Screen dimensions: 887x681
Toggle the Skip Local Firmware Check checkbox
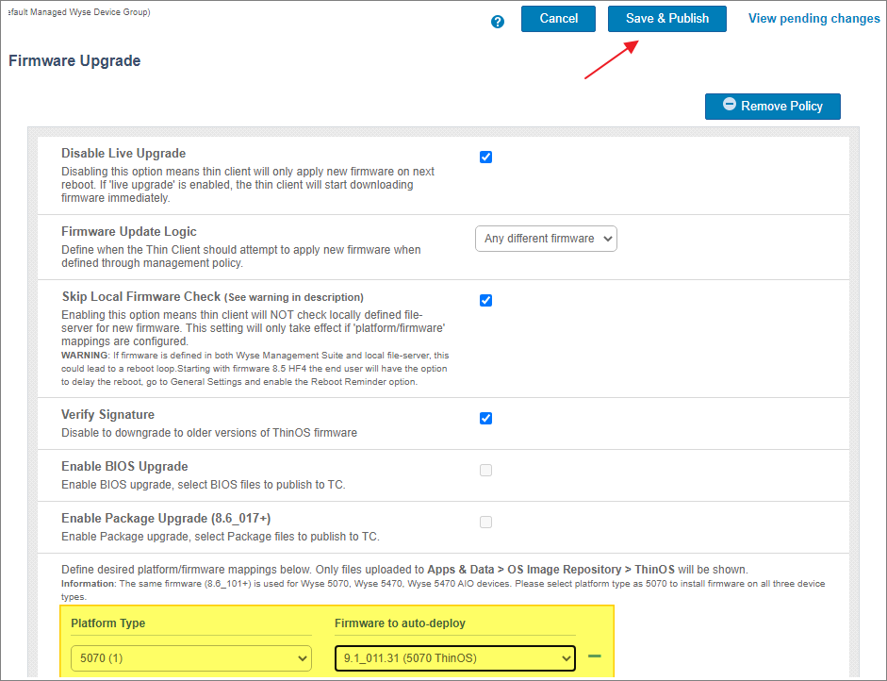485,301
